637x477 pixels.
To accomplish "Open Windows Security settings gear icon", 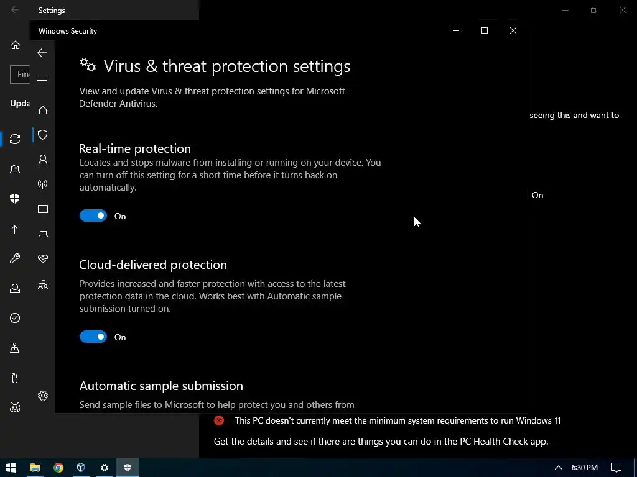I will coord(43,396).
